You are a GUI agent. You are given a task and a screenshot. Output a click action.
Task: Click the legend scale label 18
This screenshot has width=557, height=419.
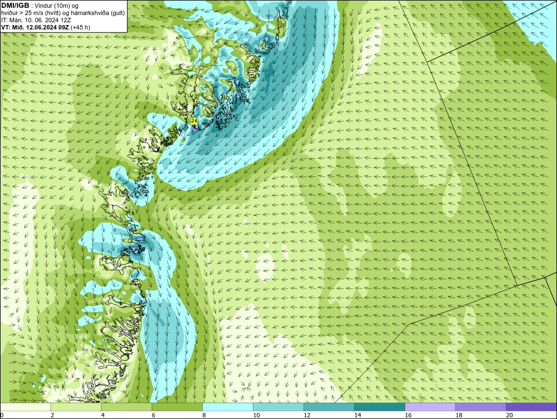point(458,415)
